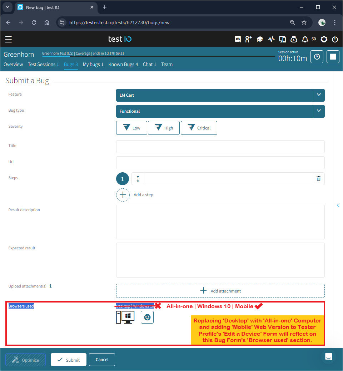Open browser three-dot menu
The height and width of the screenshot is (371, 343).
335,22
